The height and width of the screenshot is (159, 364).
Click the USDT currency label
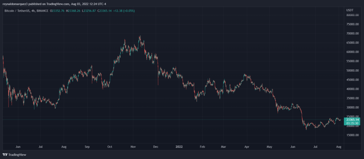(350, 10)
